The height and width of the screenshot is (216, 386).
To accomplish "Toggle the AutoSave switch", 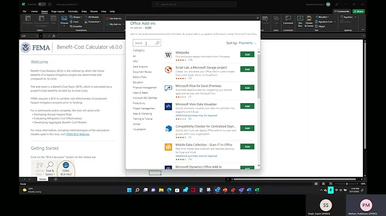I will (x=42, y=4).
